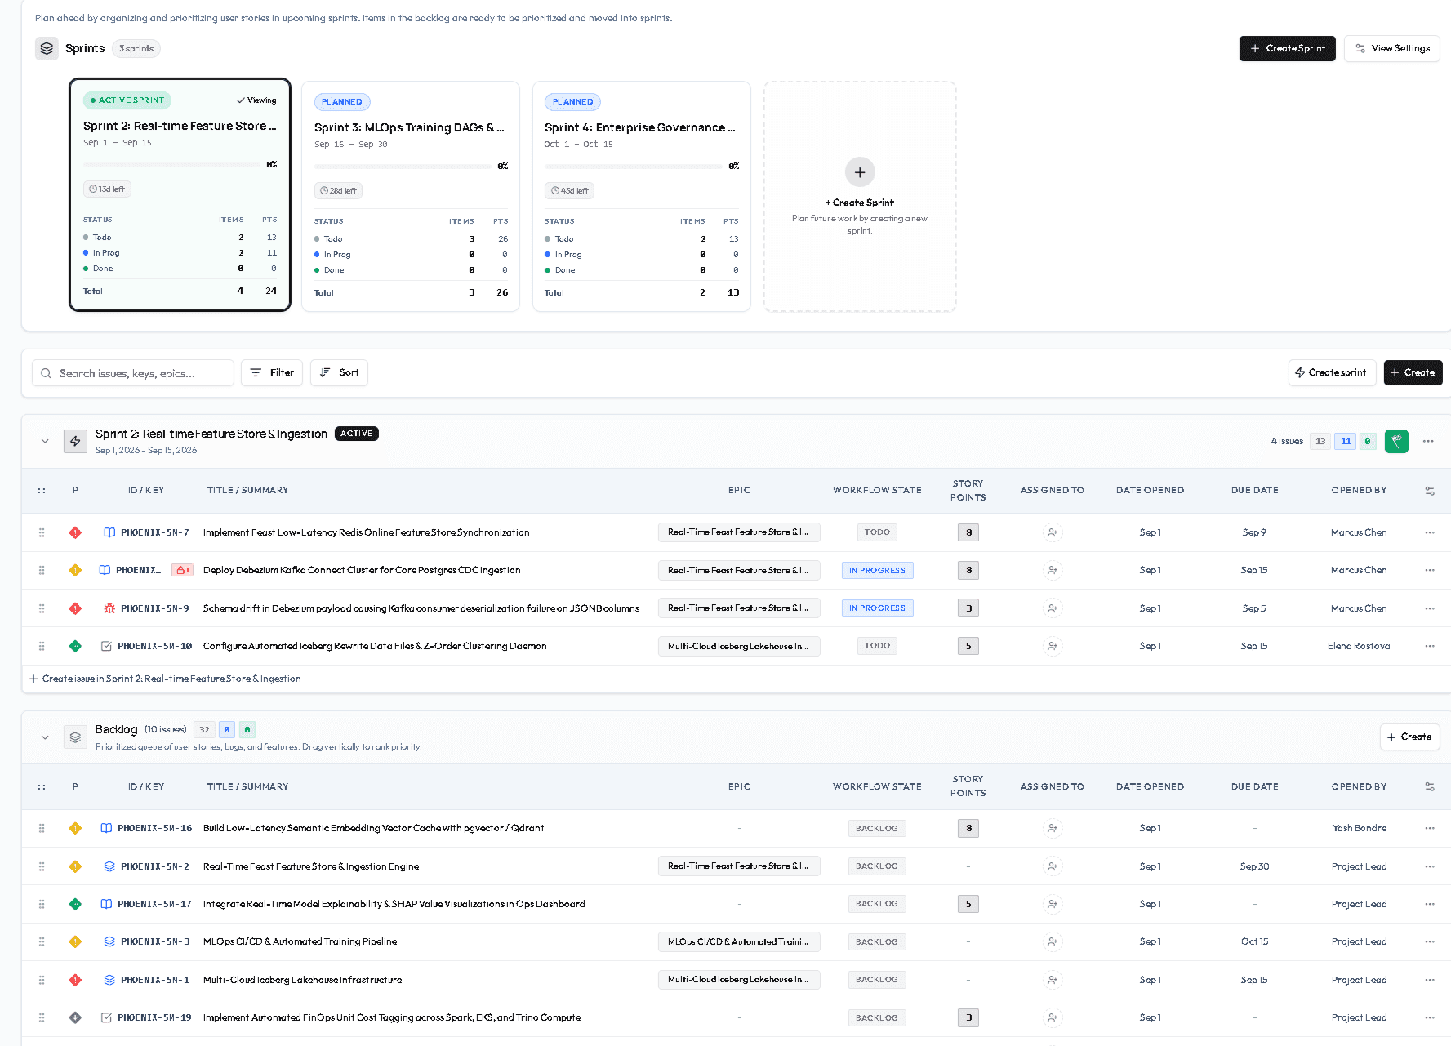Click high priority icon for PHOENIX-5M-16
This screenshot has height=1046, width=1451.
(75, 828)
